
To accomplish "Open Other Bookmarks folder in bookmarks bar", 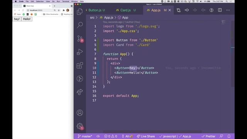I will pos(51,14).
